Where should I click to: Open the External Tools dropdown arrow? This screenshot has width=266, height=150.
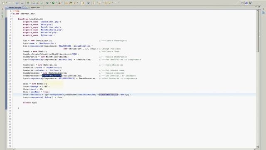pyautogui.click(x=62, y=3)
